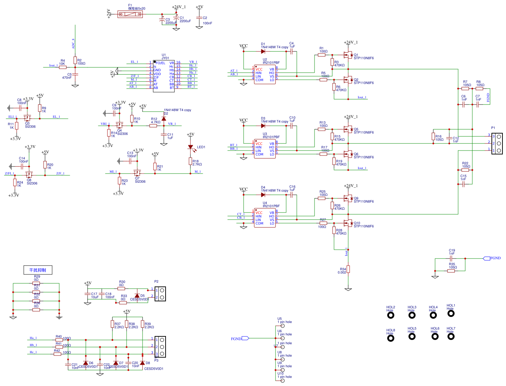
Task: Click the HOL2 mounting hole
Action: 390,315
